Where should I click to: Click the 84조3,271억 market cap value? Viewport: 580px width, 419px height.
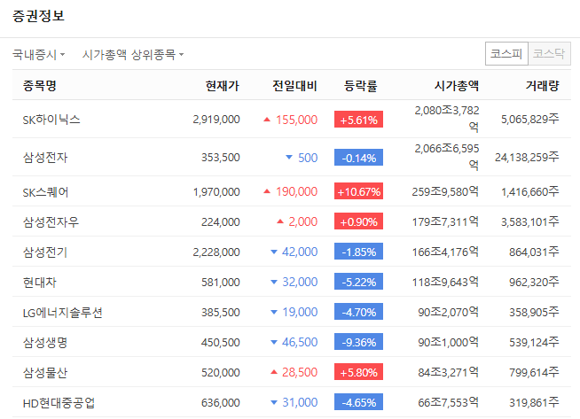[449, 372]
